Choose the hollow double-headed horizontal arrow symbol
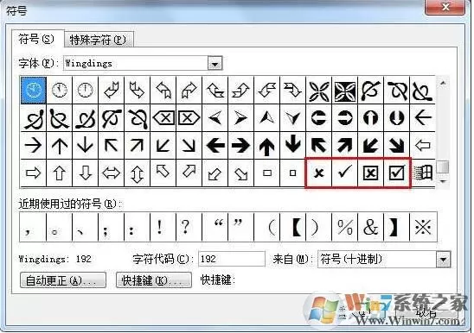Image resolution: width=474 pixels, height=333 pixels. tap(111, 173)
